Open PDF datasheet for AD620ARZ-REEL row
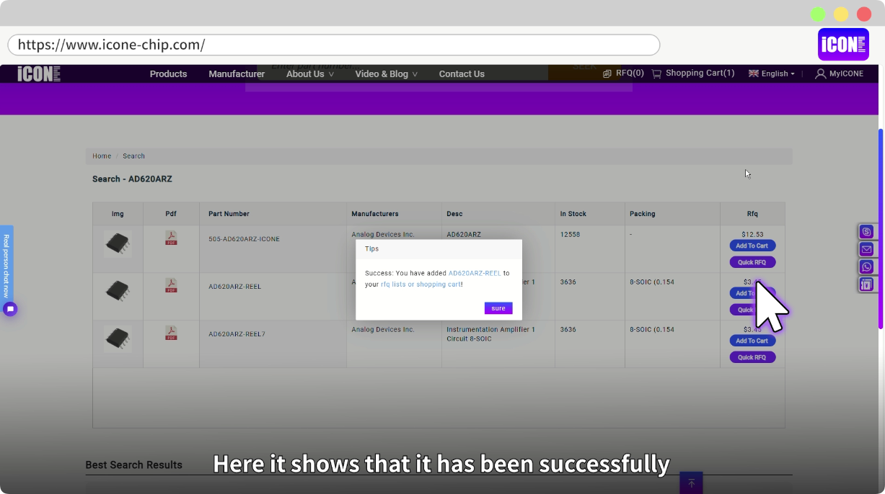This screenshot has width=885, height=494. 171,286
